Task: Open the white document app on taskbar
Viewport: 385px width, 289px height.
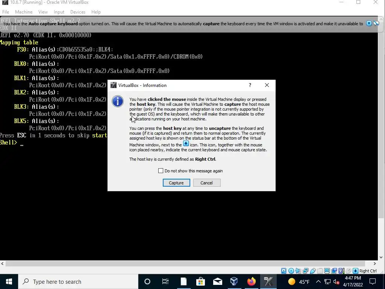Action: [x=183, y=281]
